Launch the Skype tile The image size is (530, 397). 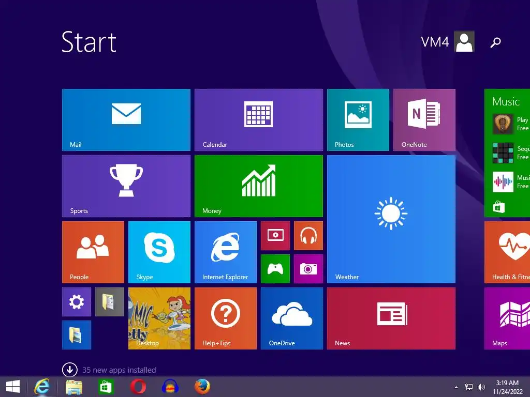pyautogui.click(x=159, y=252)
